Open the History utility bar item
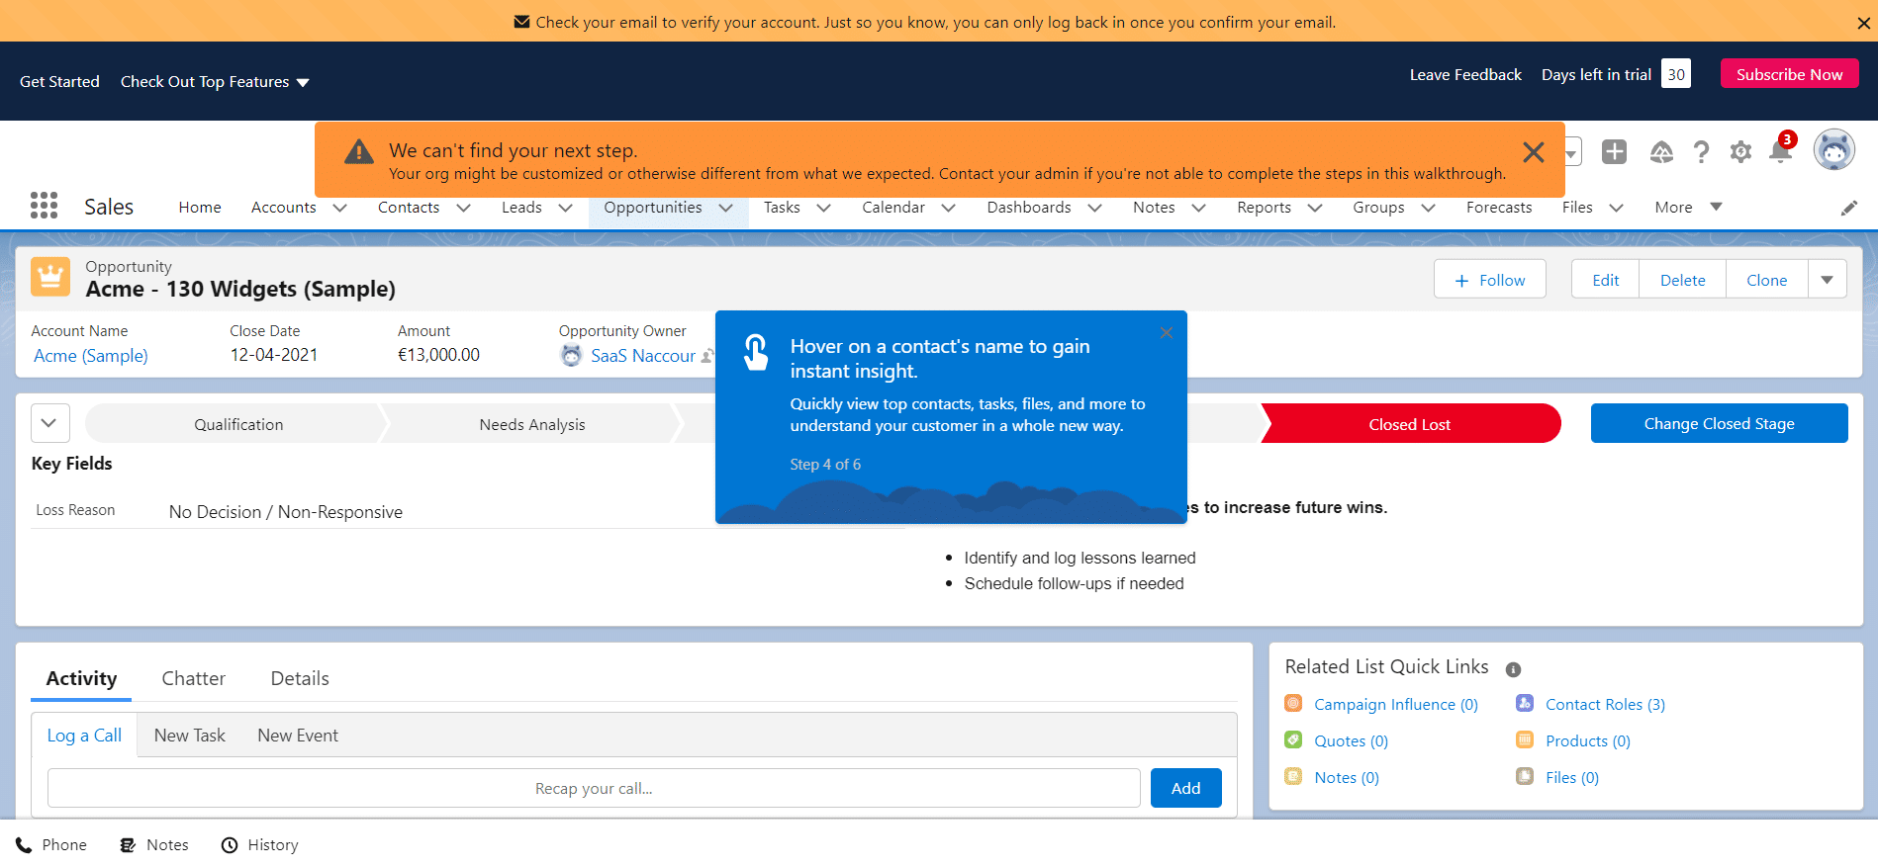This screenshot has height=868, width=1878. (259, 845)
